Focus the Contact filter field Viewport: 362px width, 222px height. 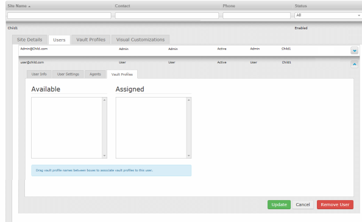point(167,15)
